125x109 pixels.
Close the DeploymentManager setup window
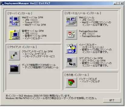click(x=122, y=3)
